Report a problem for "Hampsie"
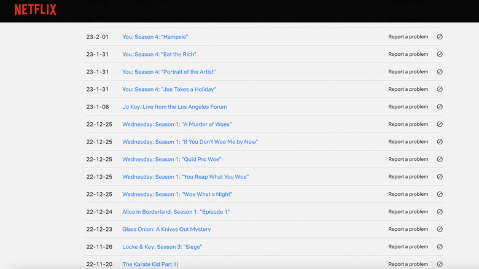Image resolution: width=479 pixels, height=269 pixels. 408,37
